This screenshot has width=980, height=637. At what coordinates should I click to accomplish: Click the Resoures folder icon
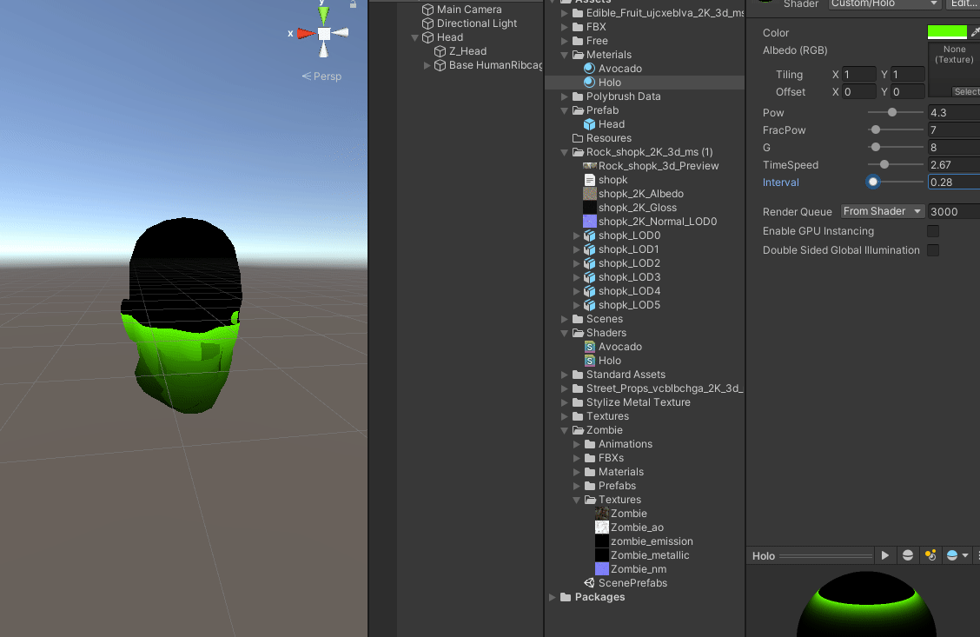click(578, 138)
